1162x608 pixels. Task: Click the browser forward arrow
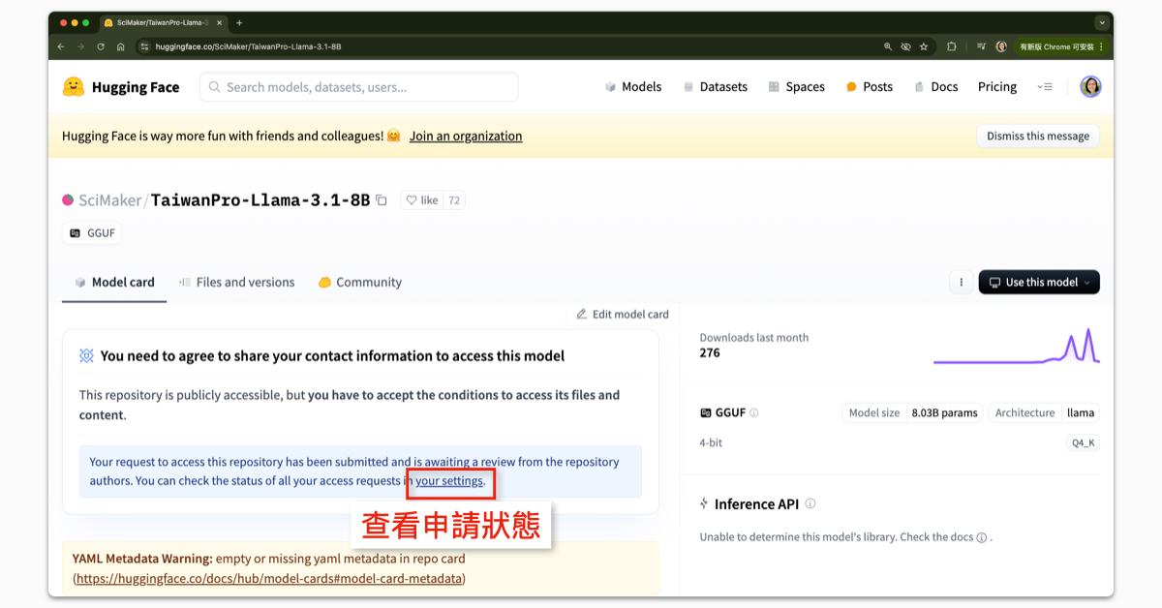pos(81,46)
